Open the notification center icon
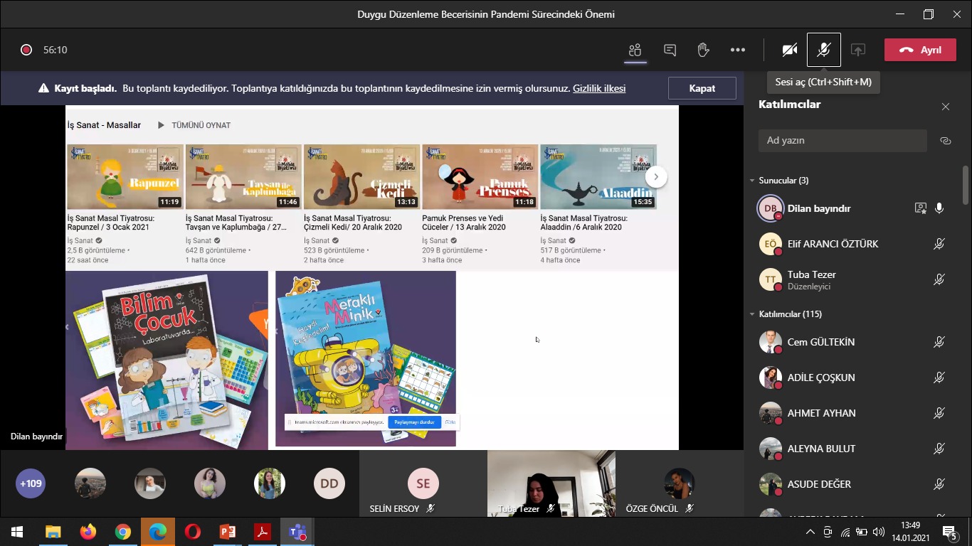Viewport: 972px width, 546px height. click(x=949, y=532)
